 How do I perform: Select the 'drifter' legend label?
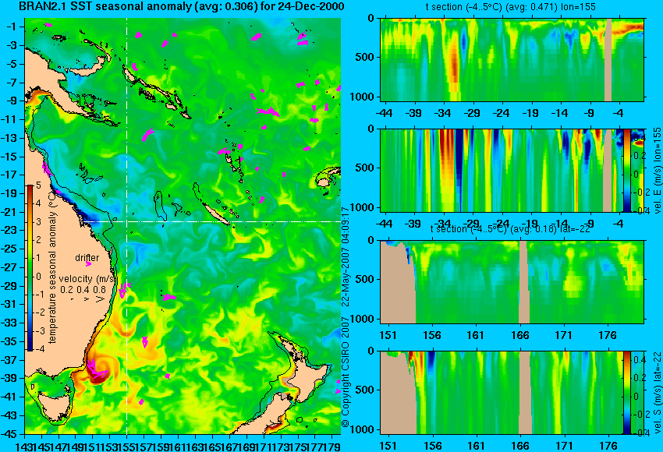pos(87,257)
